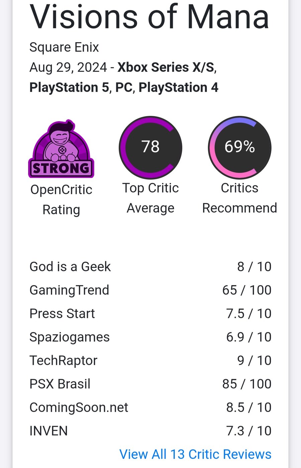
Task: Click the Top Critic Average label
Action: click(150, 198)
